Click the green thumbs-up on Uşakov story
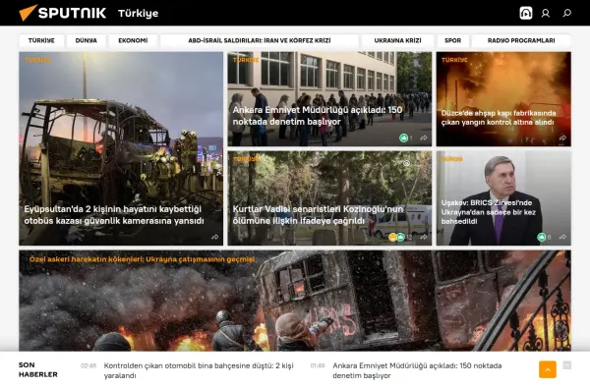 (x=541, y=237)
